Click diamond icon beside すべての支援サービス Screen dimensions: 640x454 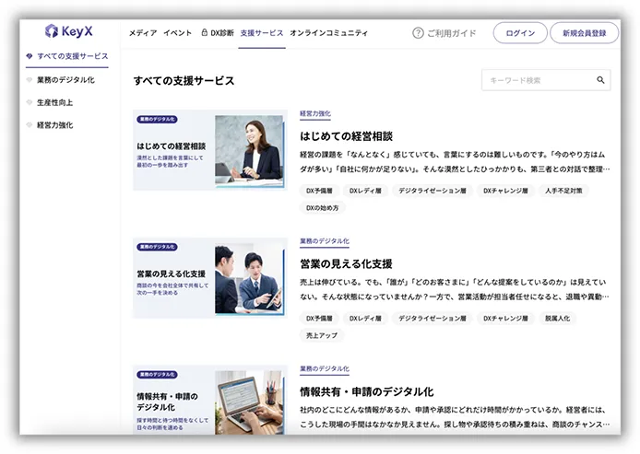(30, 56)
